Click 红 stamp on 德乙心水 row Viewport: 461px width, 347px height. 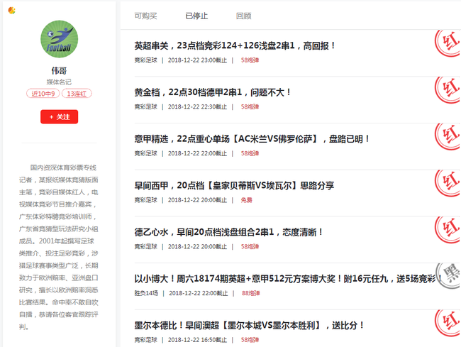(448, 230)
